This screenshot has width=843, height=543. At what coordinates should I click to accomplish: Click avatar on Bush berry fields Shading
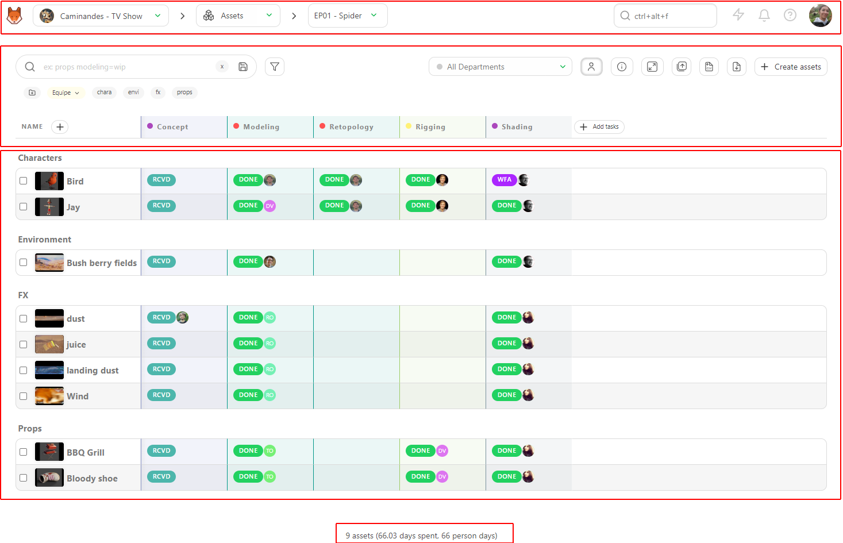[x=528, y=261]
